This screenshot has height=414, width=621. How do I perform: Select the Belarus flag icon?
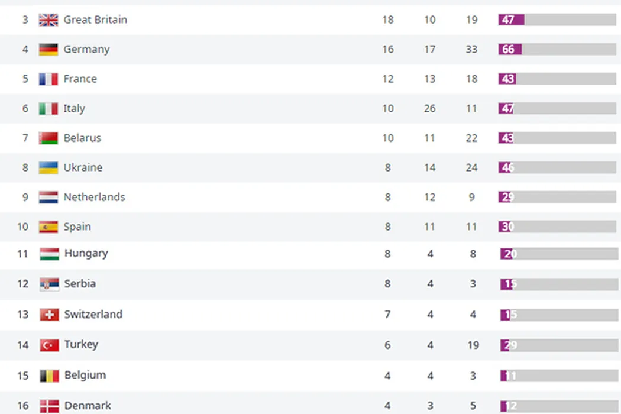(48, 138)
